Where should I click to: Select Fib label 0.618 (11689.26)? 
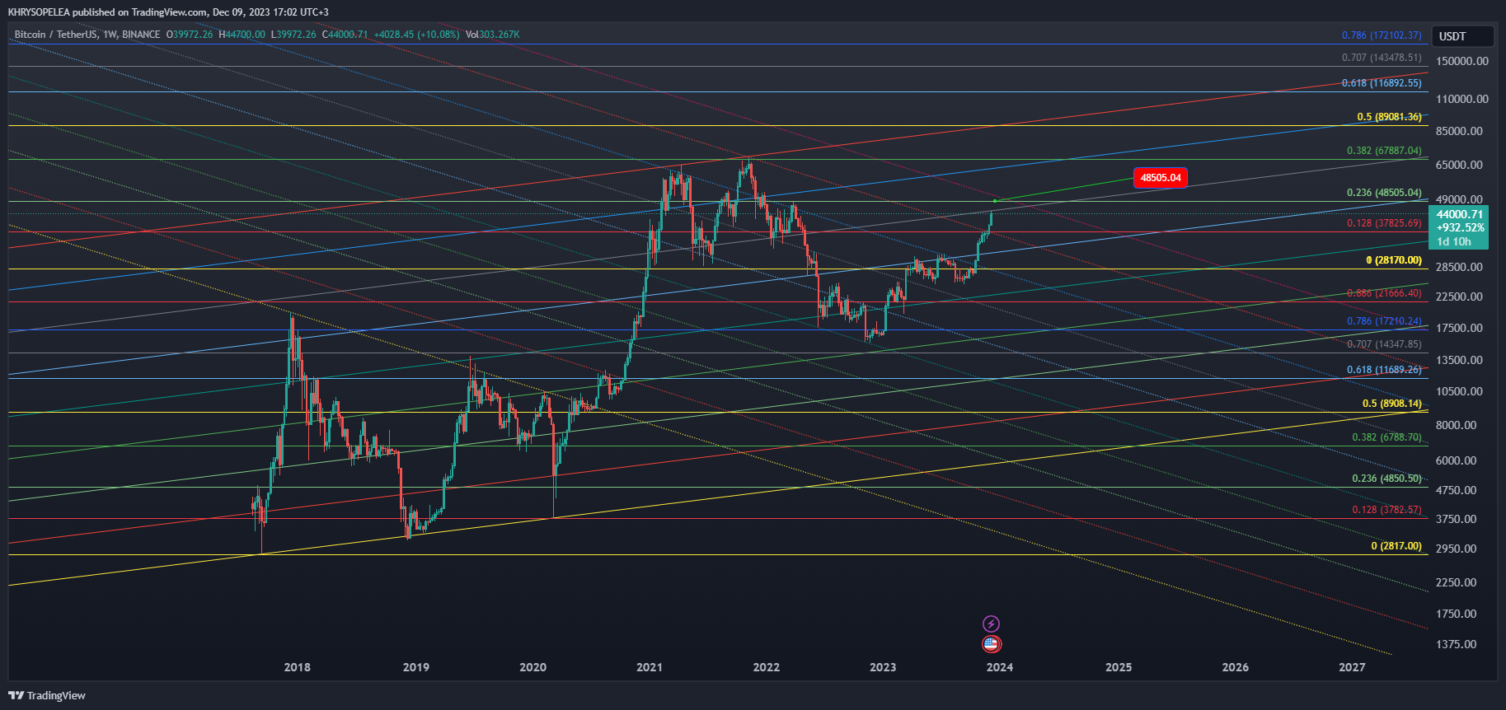1384,370
